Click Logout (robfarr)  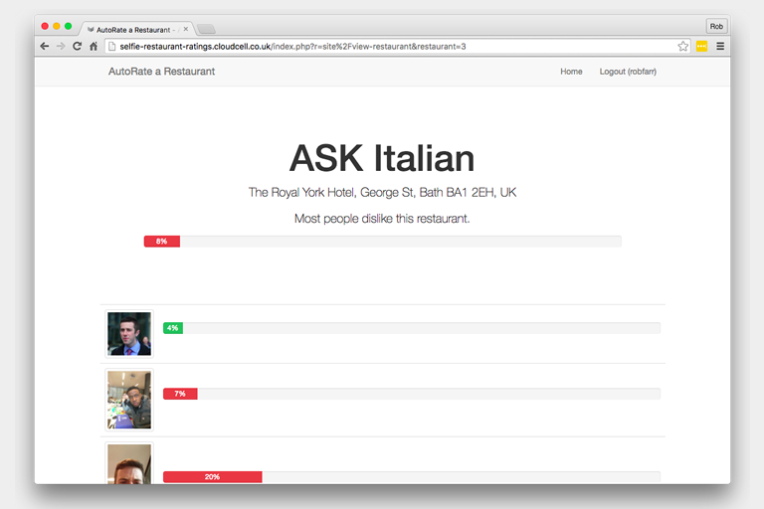point(628,72)
